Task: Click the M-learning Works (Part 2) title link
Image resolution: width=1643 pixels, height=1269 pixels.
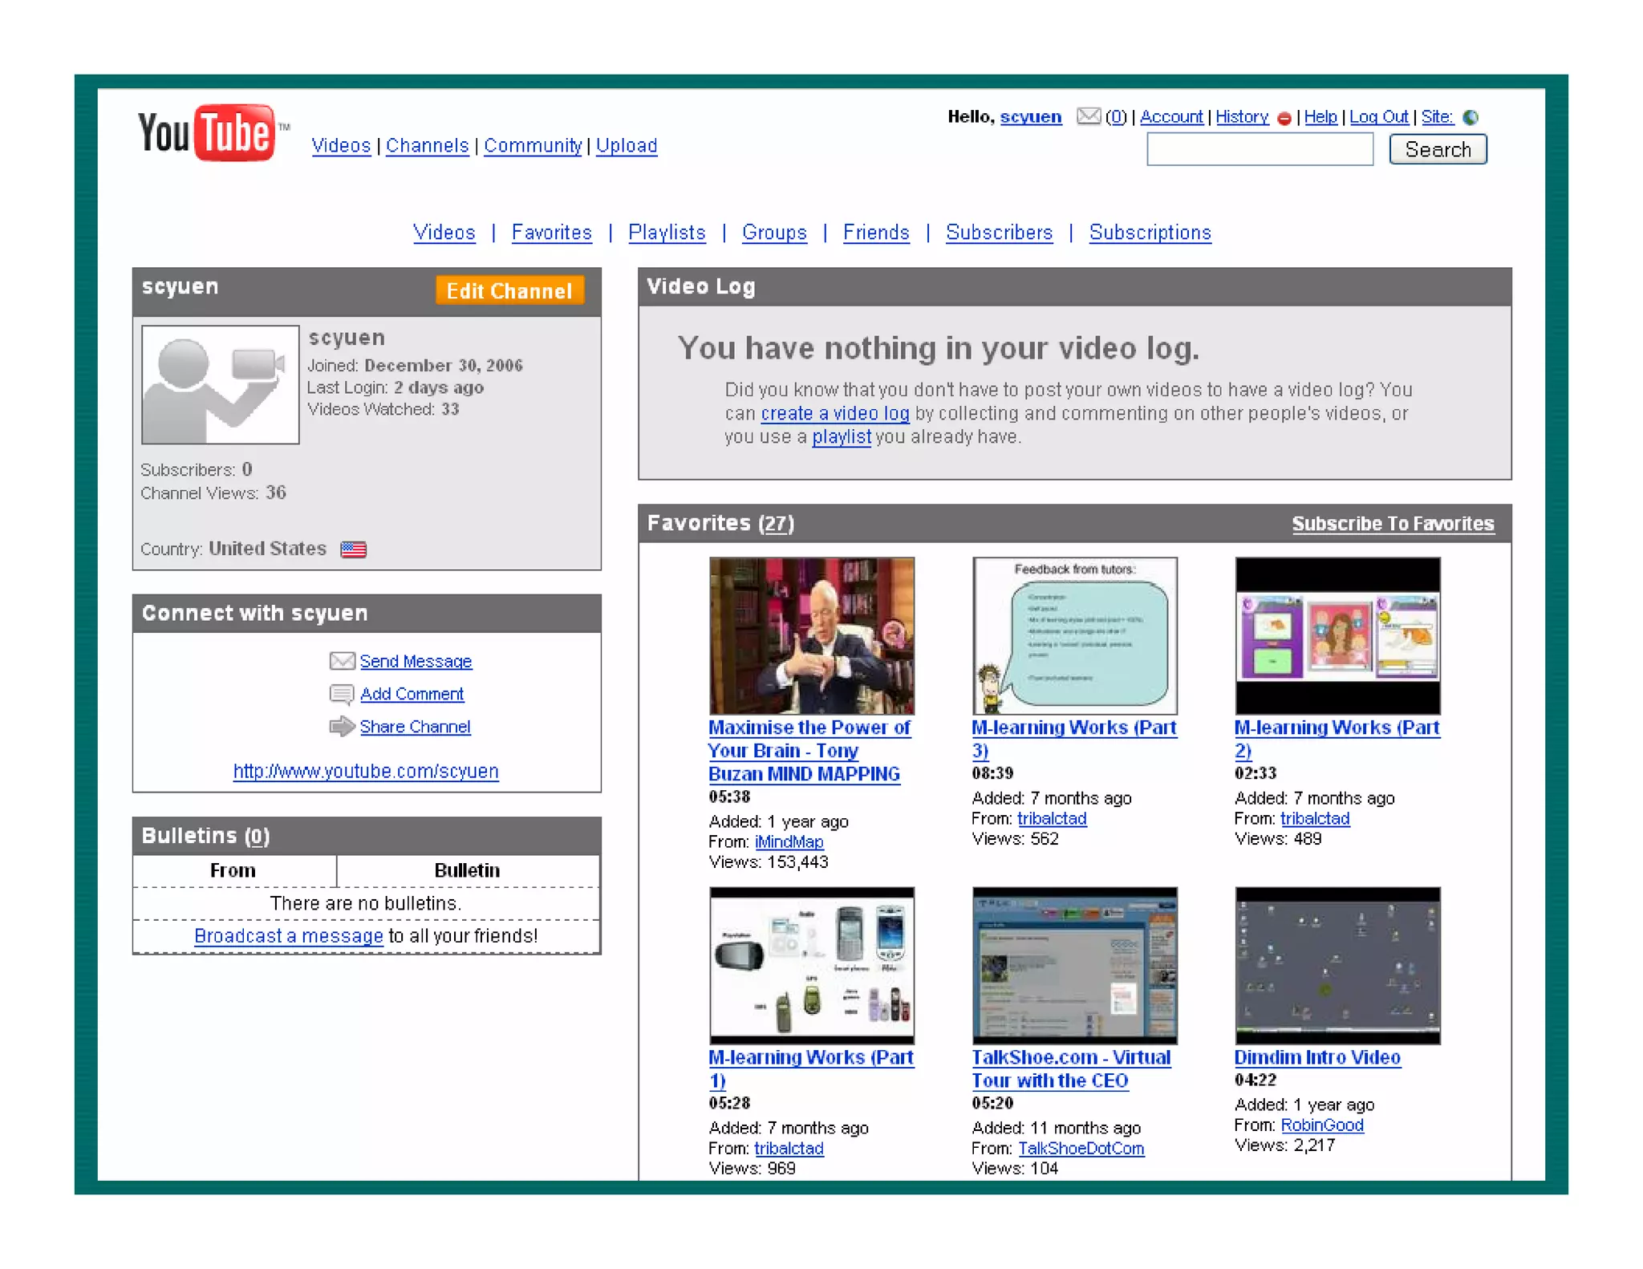Action: (x=1337, y=739)
